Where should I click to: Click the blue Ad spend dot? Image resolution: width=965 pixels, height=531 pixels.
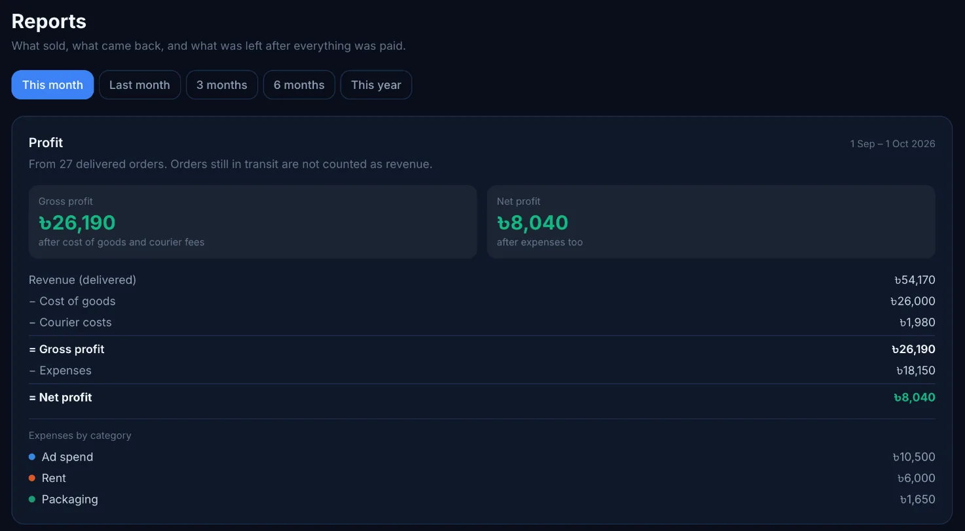(x=32, y=457)
